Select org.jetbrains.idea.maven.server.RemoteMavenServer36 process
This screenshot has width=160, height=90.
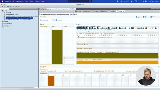coord(22,16)
